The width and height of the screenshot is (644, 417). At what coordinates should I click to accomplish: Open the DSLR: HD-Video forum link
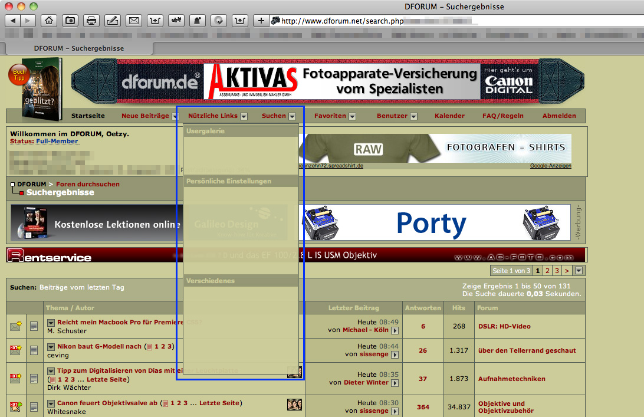click(504, 326)
